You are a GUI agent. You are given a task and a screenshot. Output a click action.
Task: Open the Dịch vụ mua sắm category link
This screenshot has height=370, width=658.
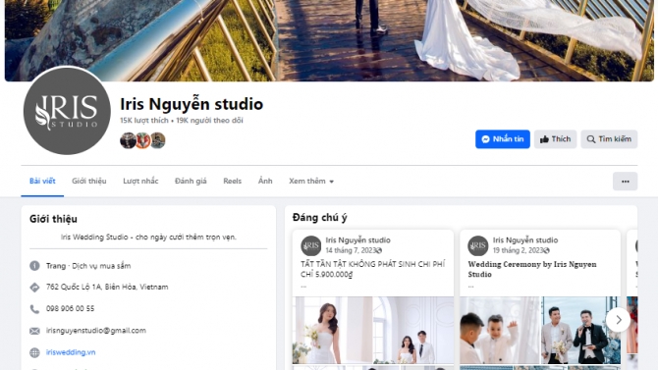click(101, 266)
